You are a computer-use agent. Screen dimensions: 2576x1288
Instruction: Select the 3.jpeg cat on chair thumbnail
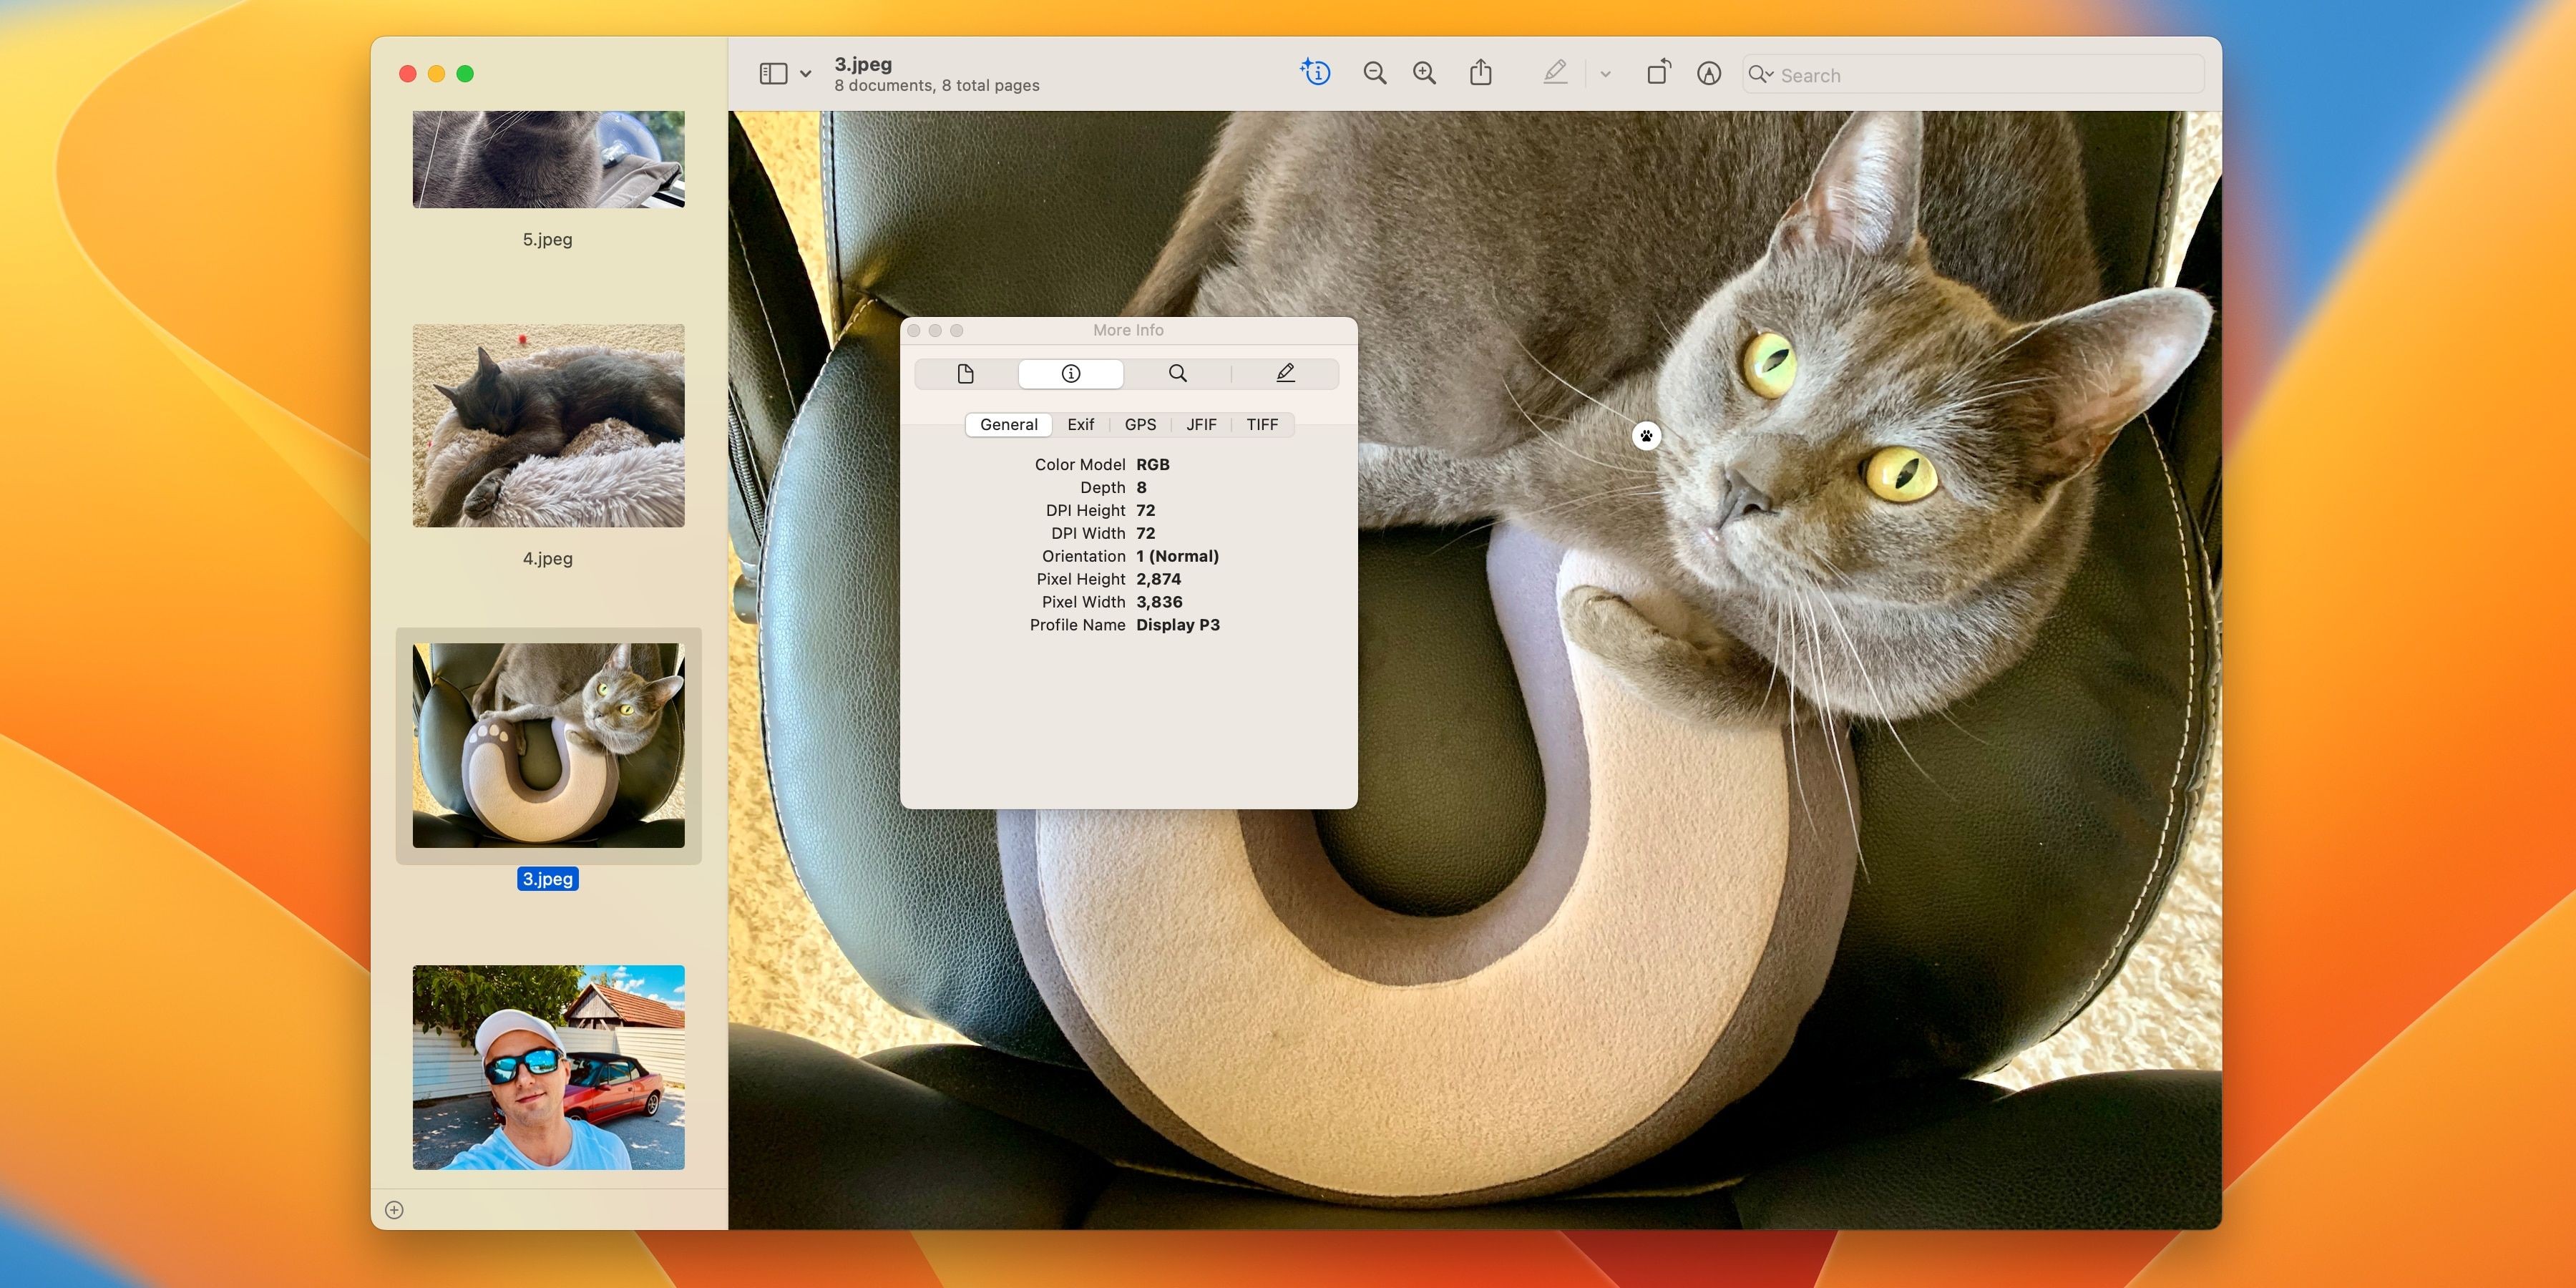[549, 745]
